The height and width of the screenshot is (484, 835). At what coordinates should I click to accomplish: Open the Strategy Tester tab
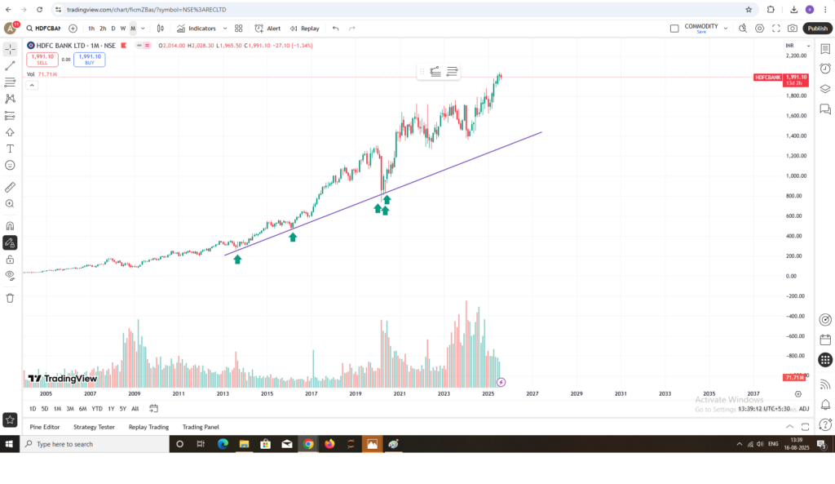pos(95,427)
